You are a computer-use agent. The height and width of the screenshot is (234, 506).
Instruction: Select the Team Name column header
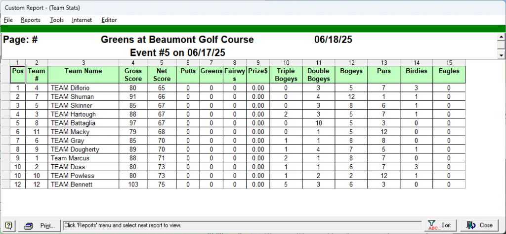83,71
